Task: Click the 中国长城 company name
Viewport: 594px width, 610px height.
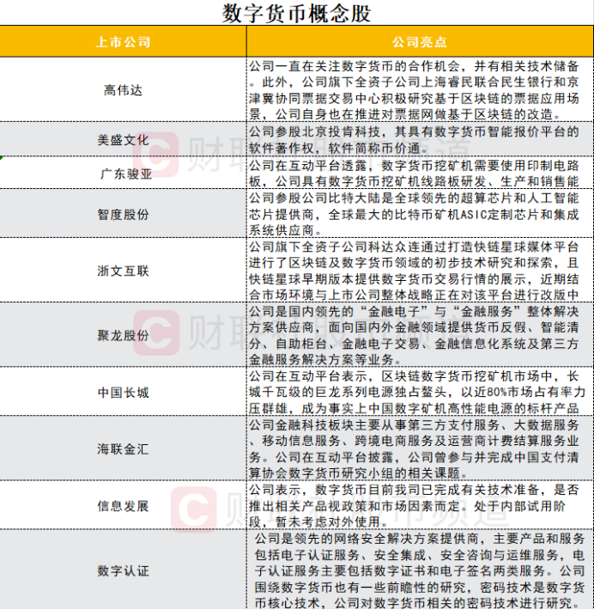Action: [x=123, y=393]
